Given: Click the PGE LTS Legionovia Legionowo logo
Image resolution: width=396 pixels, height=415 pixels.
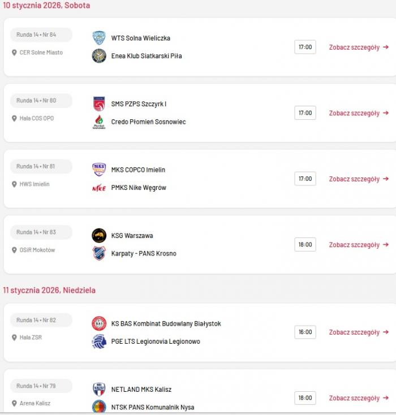Looking at the screenshot, I should coord(99,341).
